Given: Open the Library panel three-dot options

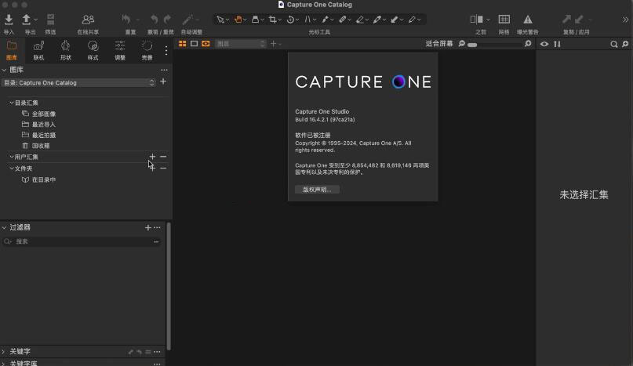Looking at the screenshot, I should tap(164, 71).
